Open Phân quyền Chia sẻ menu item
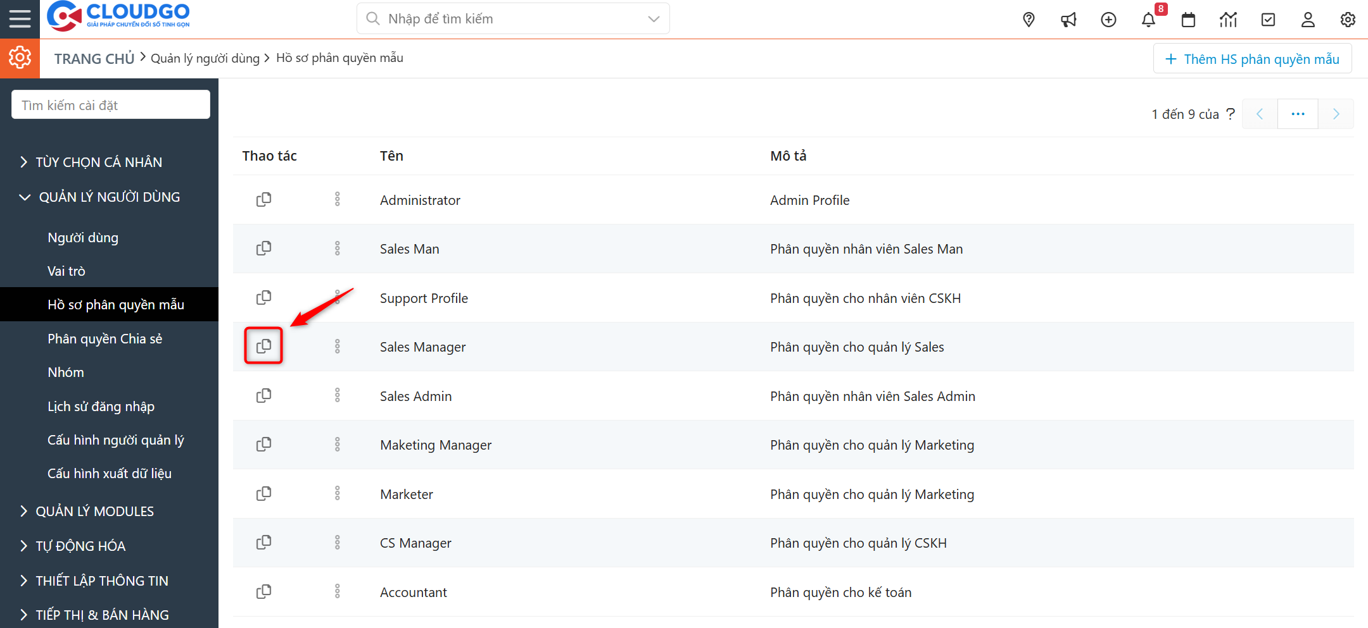Image resolution: width=1368 pixels, height=628 pixels. [x=104, y=338]
